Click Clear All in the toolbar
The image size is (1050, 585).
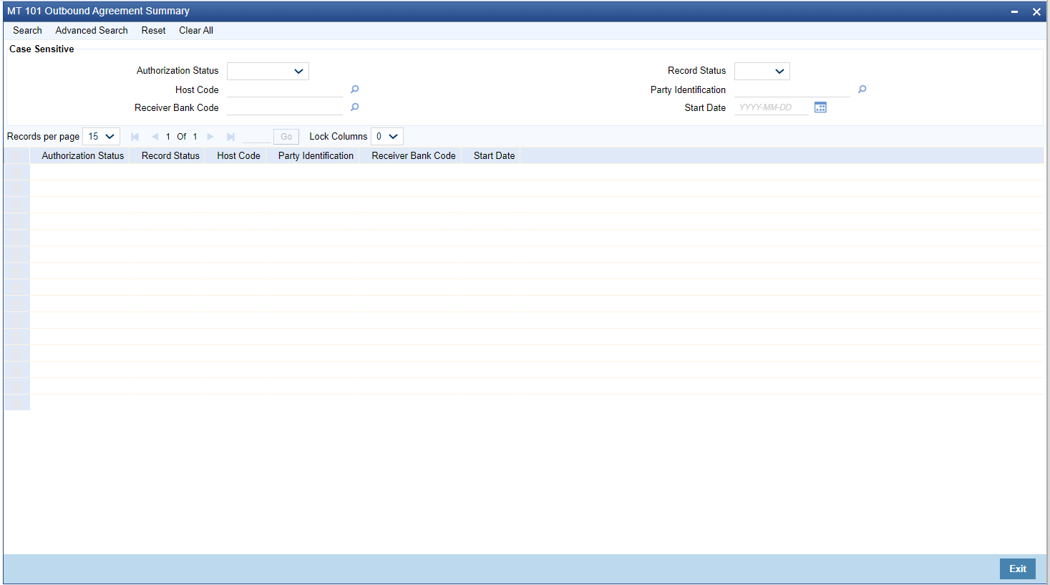coord(196,31)
